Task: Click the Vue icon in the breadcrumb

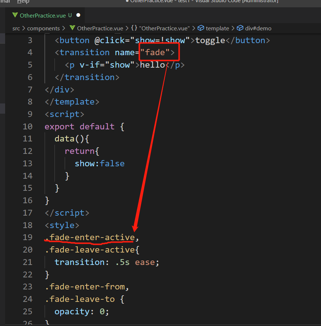Action: click(72, 28)
